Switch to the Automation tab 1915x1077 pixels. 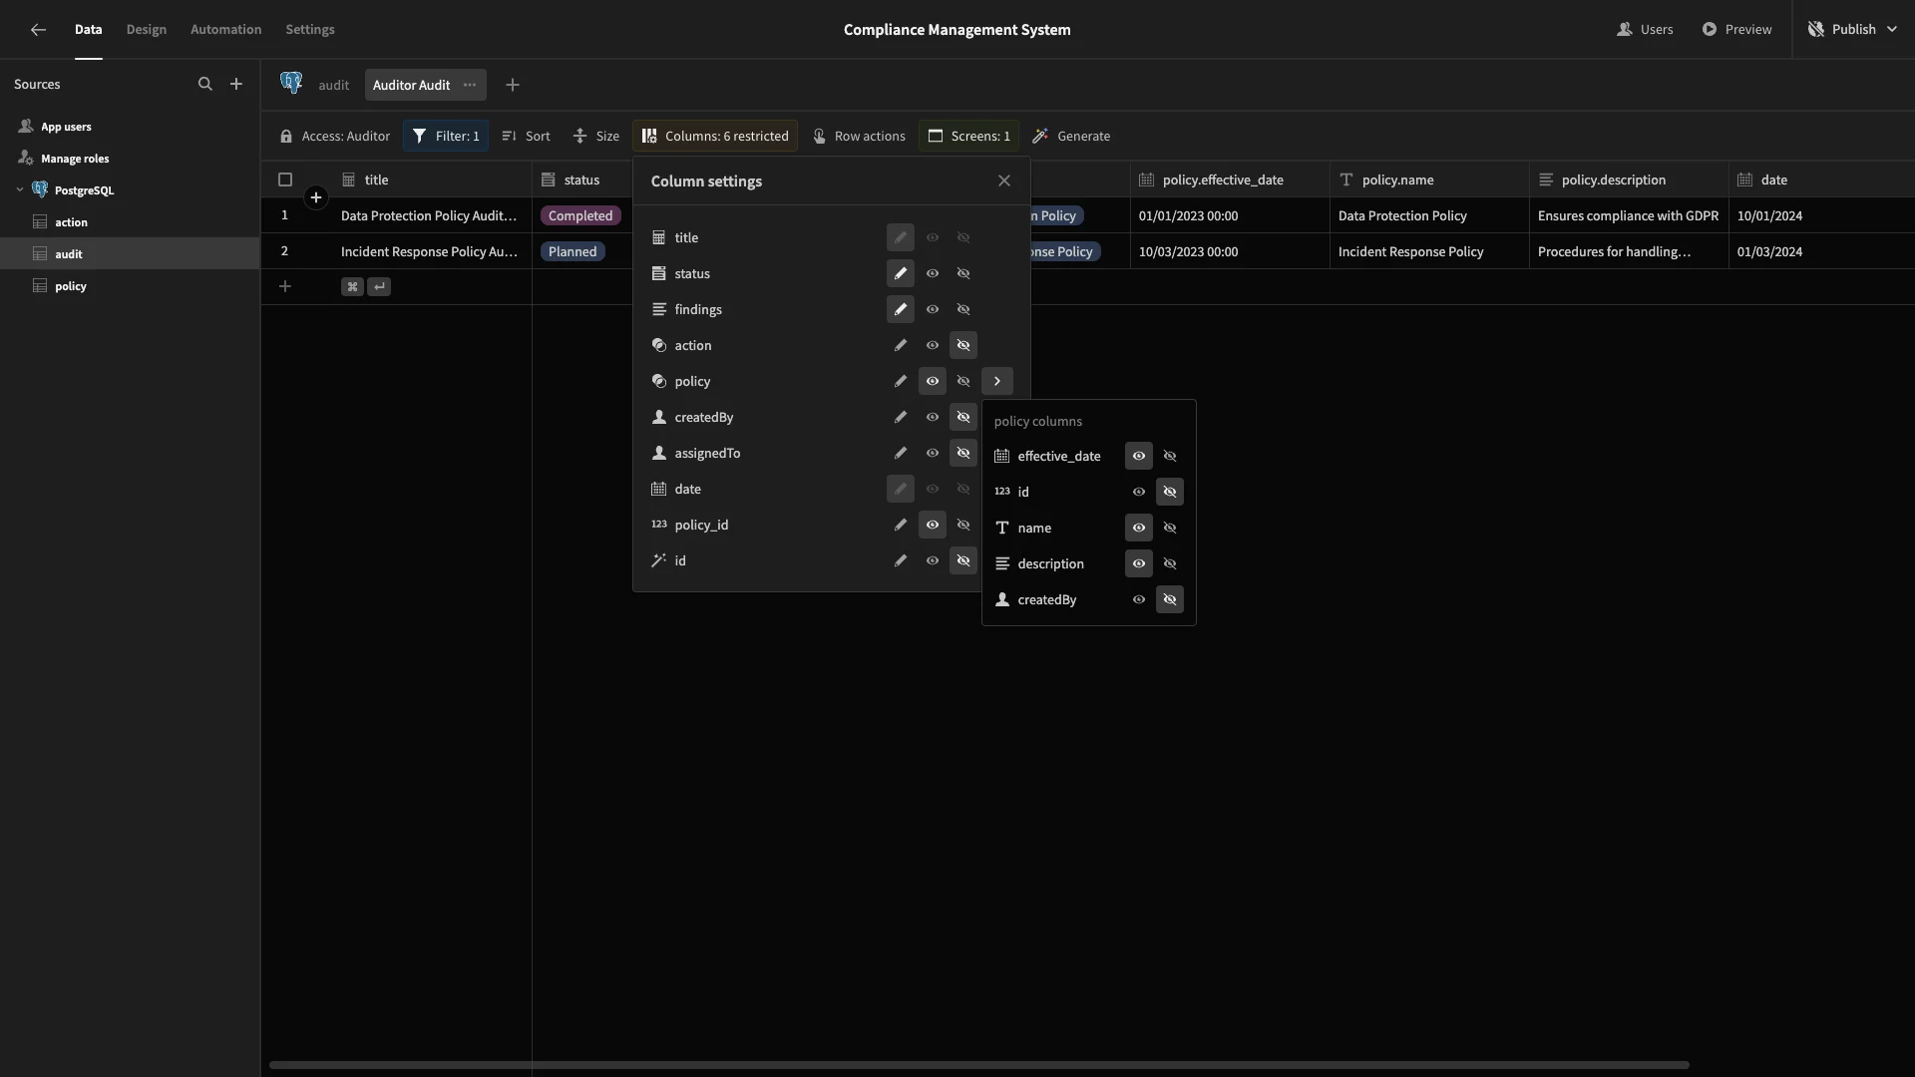(226, 30)
